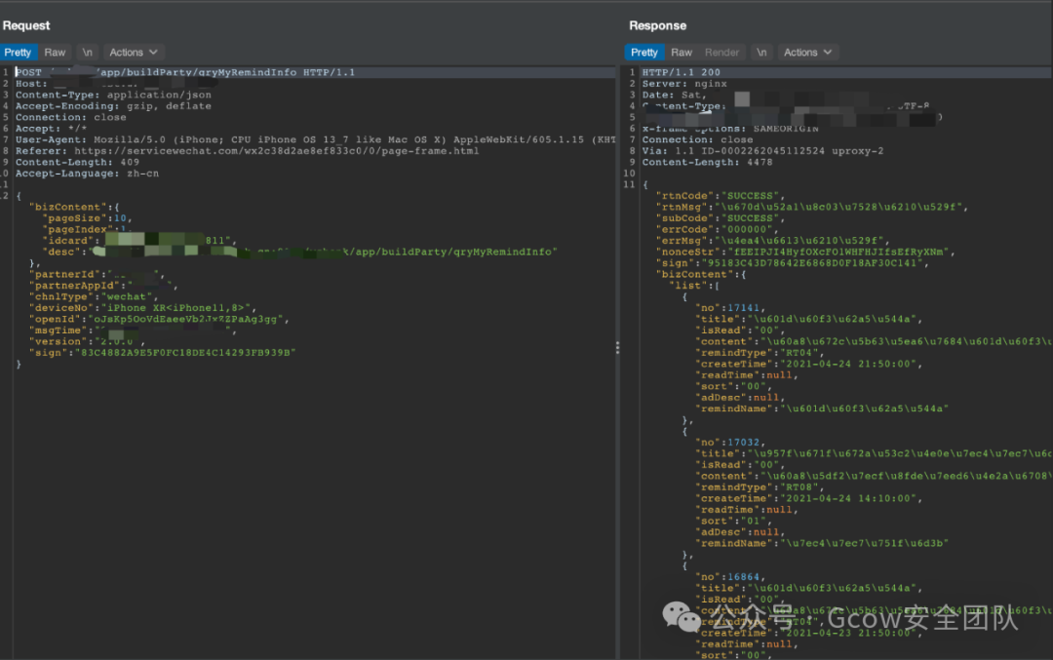Screen dimensions: 1053x660
Task: Click the POST request line
Action: 185,72
